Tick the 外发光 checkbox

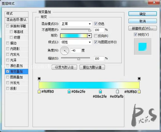7,82
